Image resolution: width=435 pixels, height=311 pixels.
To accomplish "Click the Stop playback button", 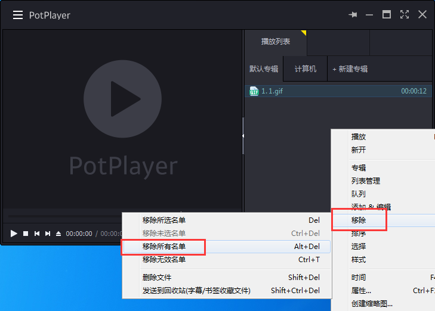I will (26, 234).
